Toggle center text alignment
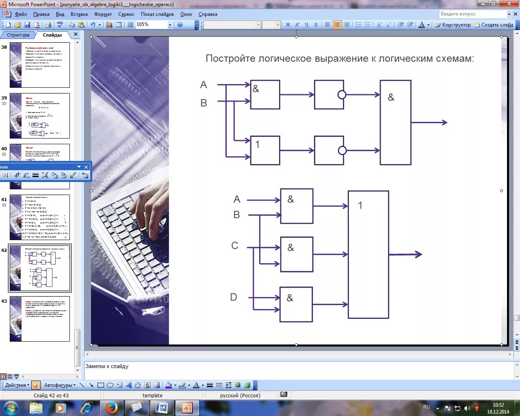The width and height of the screenshot is (520, 416). (337, 25)
